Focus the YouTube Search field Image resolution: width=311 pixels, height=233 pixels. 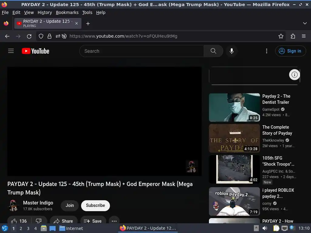coord(142,51)
